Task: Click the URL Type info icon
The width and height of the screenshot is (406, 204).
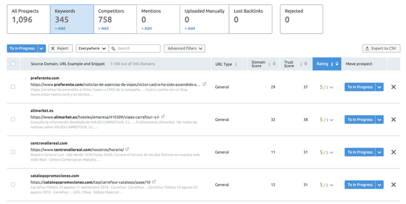Action: pos(236,64)
